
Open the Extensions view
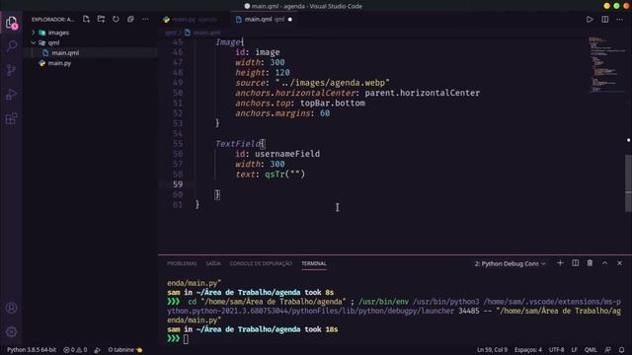[x=11, y=118]
